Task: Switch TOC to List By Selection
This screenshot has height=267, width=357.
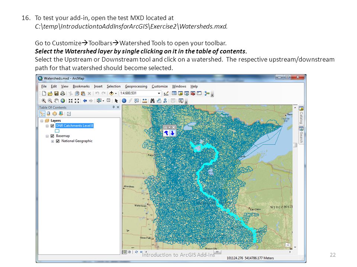Action: tap(61, 114)
